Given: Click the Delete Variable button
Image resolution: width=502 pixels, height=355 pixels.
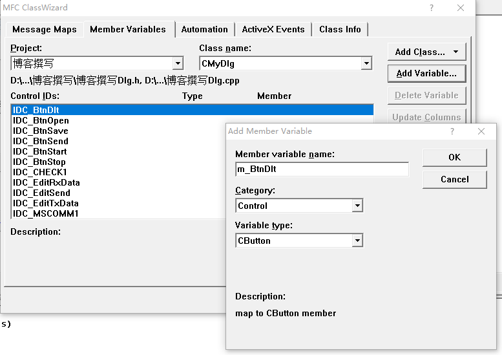Looking at the screenshot, I should click(x=426, y=96).
